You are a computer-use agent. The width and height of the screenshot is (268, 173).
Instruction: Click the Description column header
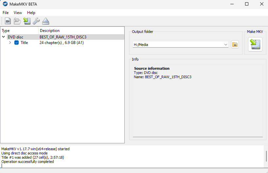pos(81,31)
